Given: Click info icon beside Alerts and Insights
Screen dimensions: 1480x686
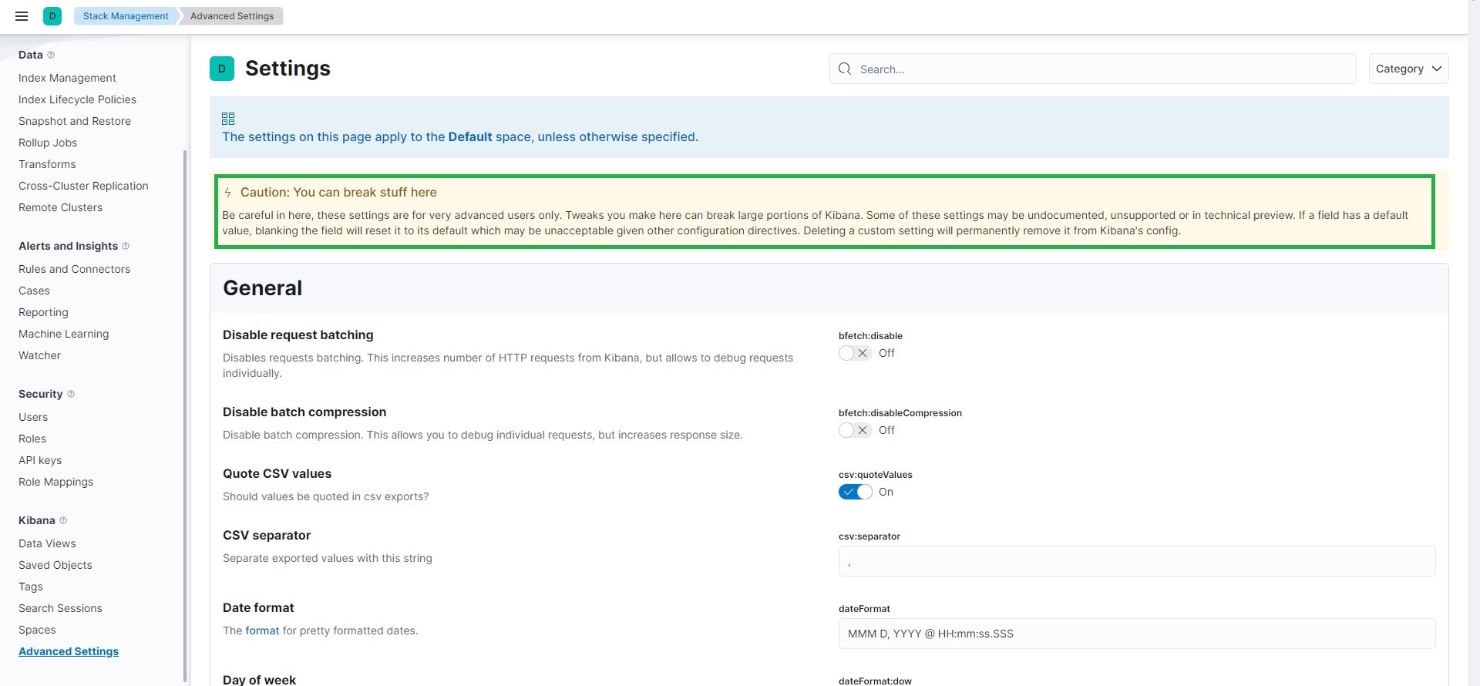Looking at the screenshot, I should coord(126,246).
